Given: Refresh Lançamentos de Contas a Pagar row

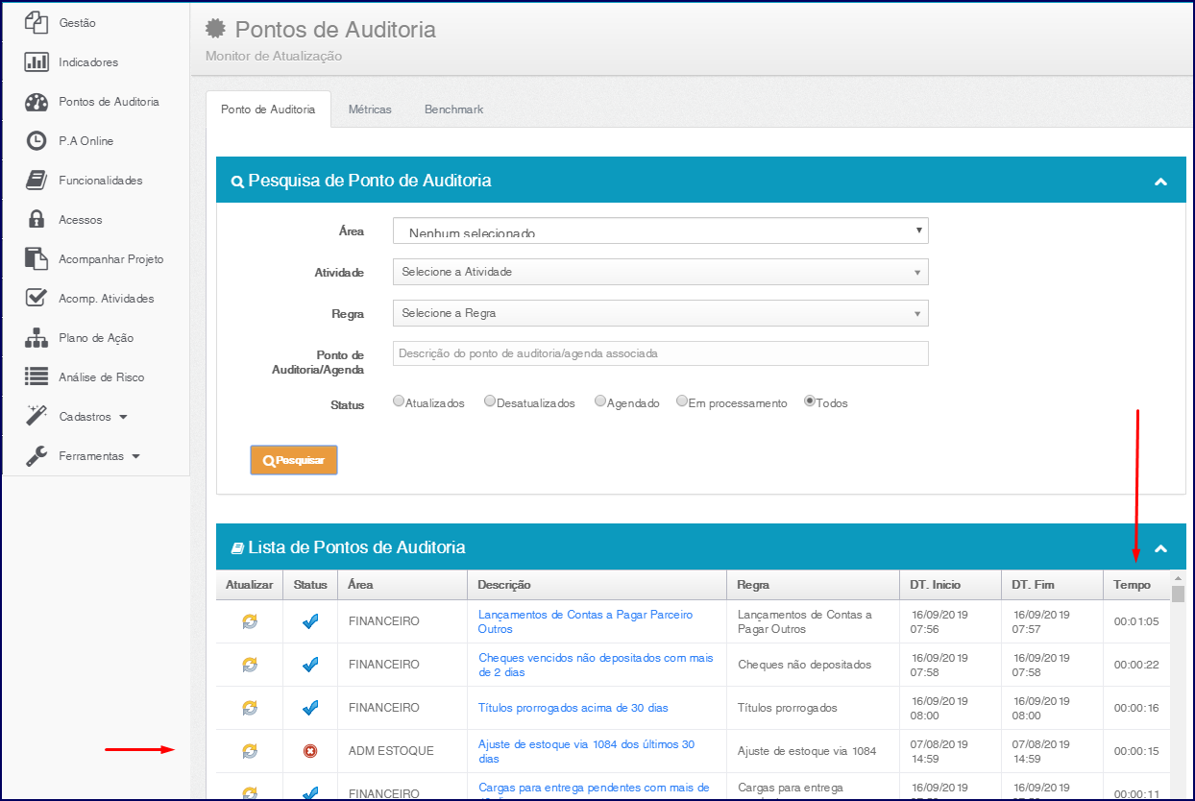Looking at the screenshot, I should (x=250, y=621).
